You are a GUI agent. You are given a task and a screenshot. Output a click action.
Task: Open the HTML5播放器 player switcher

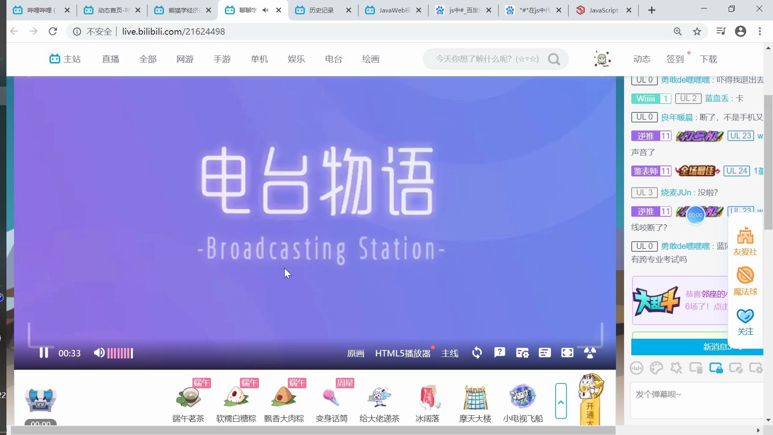click(x=403, y=353)
